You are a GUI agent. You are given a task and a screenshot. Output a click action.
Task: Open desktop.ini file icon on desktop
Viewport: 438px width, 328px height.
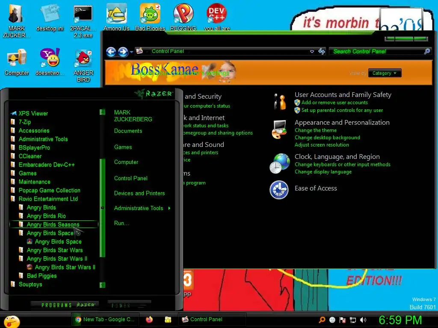50,18
